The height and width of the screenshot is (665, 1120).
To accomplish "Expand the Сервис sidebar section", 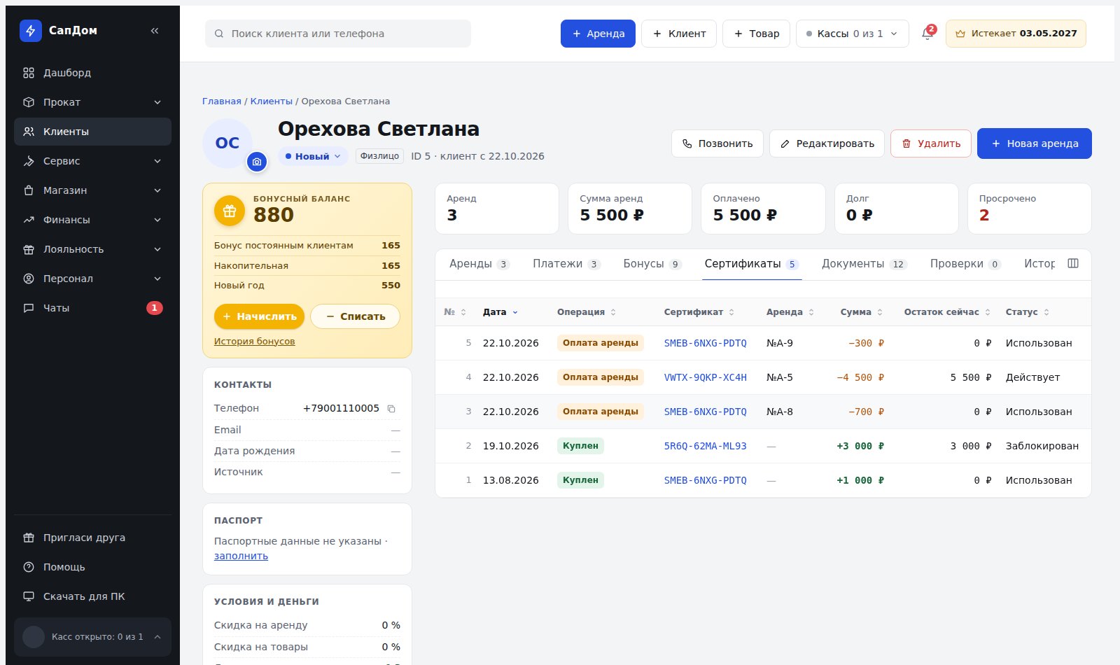I will click(x=92, y=161).
